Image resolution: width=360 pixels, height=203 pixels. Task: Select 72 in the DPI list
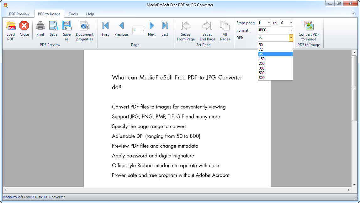point(275,49)
